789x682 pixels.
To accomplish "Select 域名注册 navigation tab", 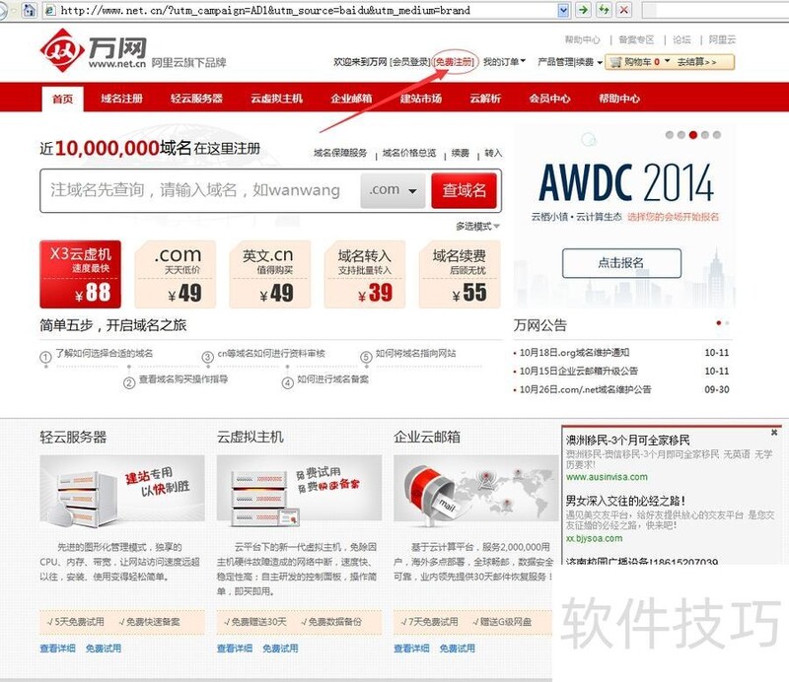I will (x=121, y=99).
